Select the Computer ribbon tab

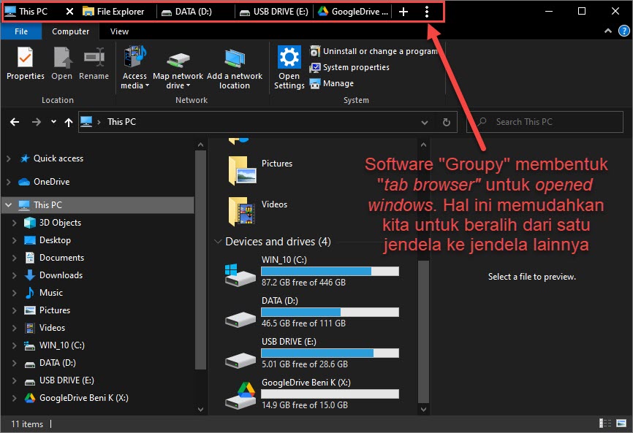[71, 31]
